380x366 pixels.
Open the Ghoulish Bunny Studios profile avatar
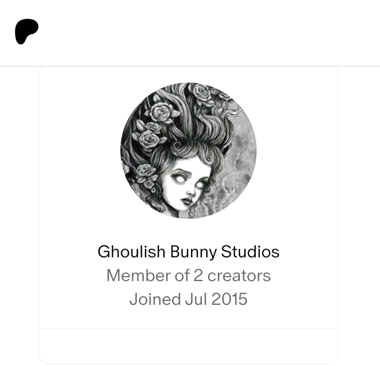tap(188, 151)
